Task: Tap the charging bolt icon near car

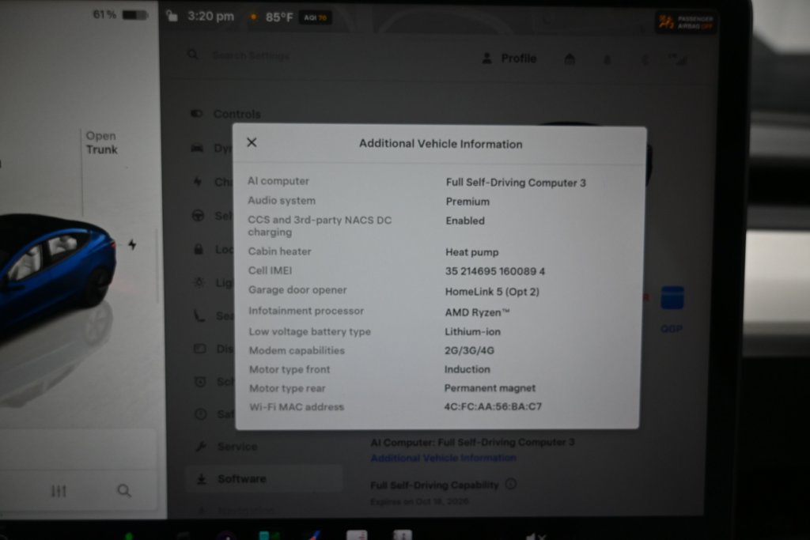Action: (x=132, y=244)
